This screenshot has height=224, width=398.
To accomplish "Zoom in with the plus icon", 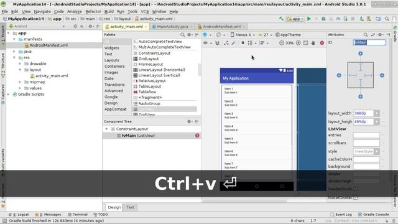I will click(x=298, y=43).
